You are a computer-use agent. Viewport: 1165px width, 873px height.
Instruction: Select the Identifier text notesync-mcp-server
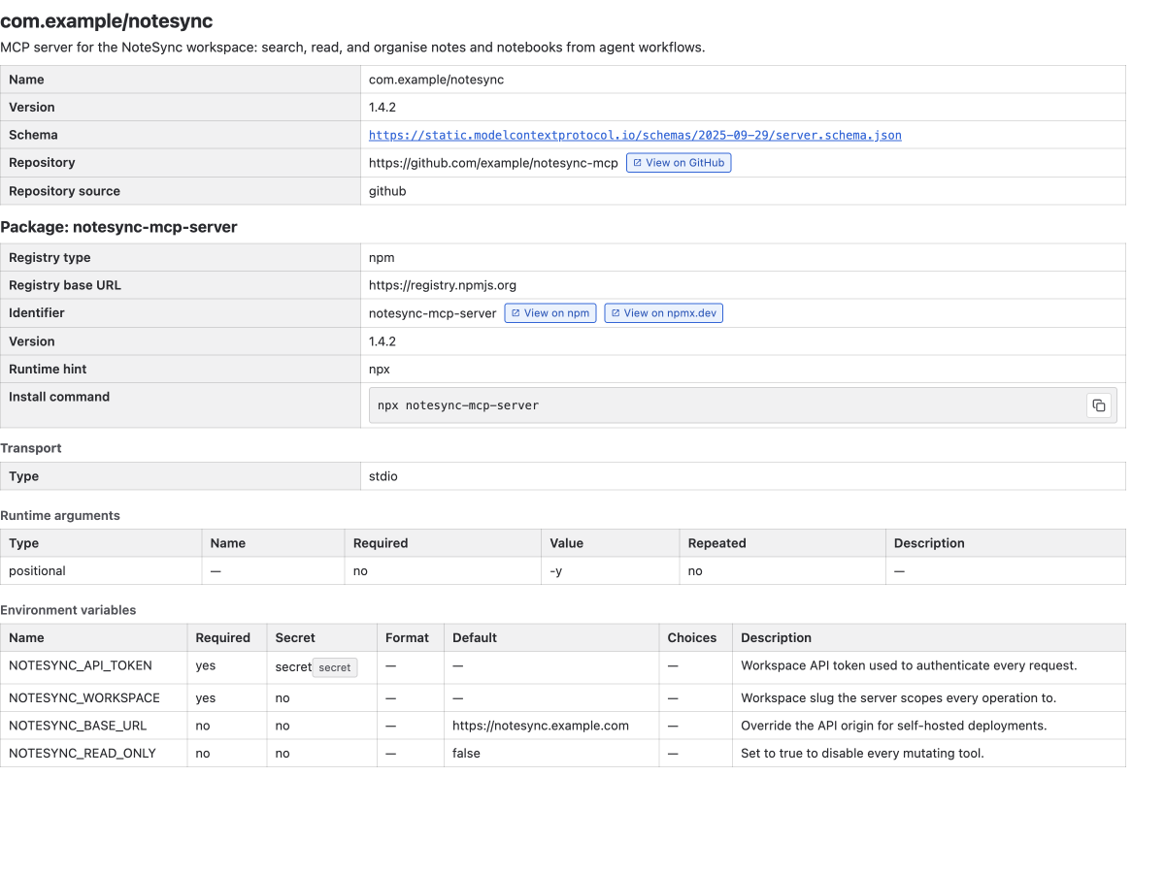(433, 313)
